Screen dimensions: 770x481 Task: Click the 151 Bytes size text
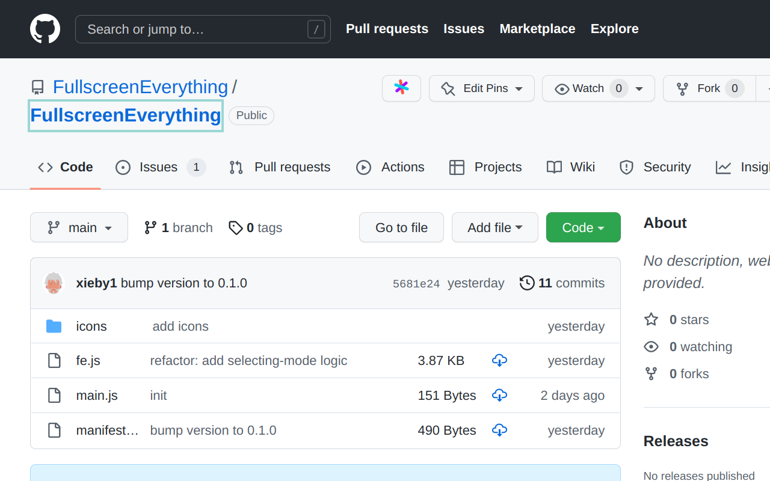447,396
